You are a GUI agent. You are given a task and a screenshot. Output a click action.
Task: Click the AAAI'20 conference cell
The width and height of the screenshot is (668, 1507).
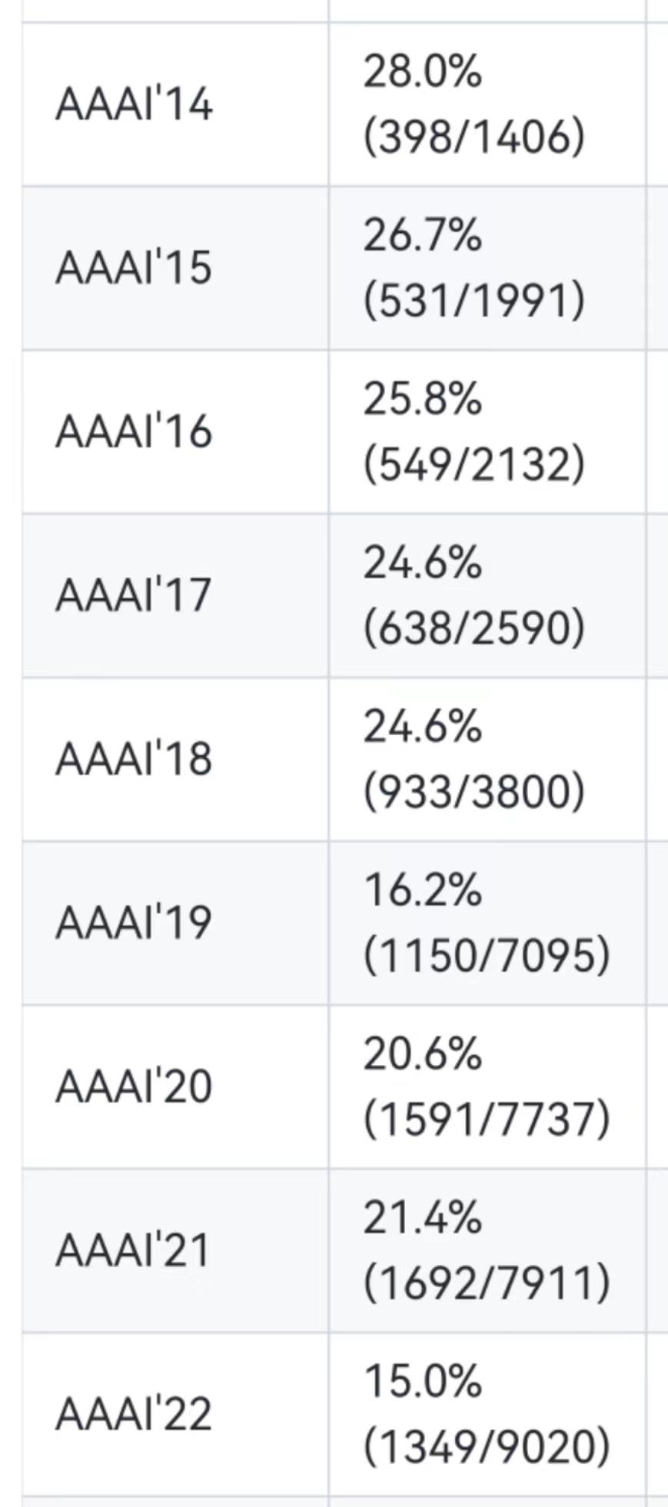click(134, 1086)
